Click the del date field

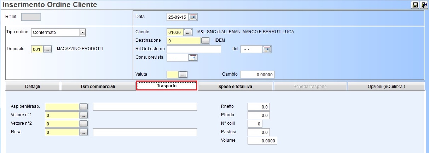click(x=251, y=49)
